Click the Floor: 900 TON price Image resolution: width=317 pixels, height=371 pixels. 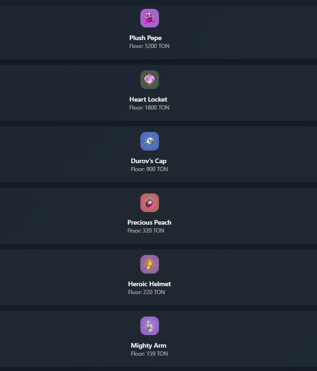(x=149, y=169)
